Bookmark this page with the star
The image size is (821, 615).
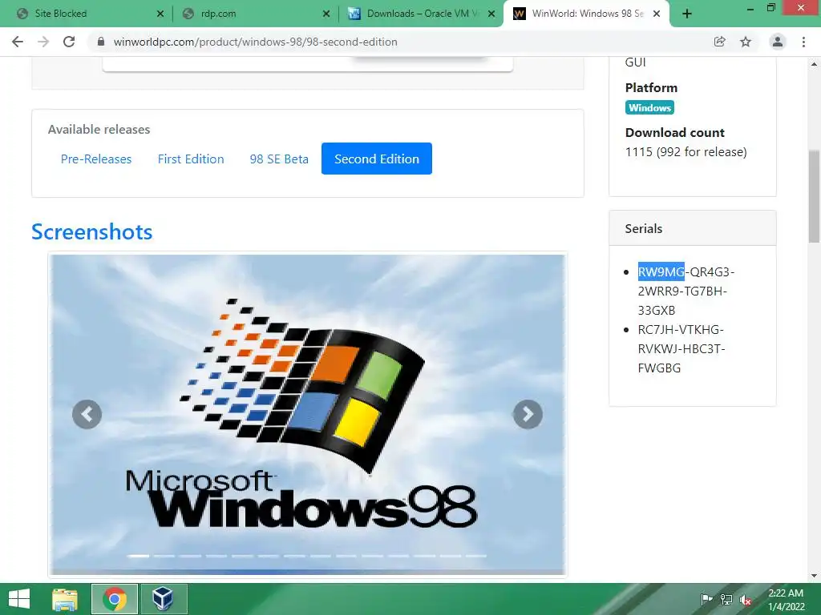[746, 42]
